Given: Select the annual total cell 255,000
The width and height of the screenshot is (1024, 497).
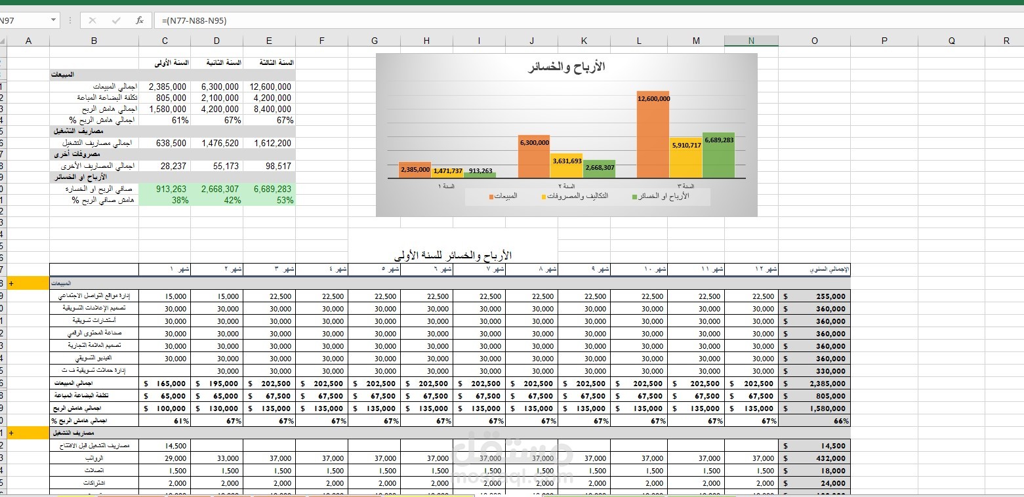Looking at the screenshot, I should tap(815, 296).
